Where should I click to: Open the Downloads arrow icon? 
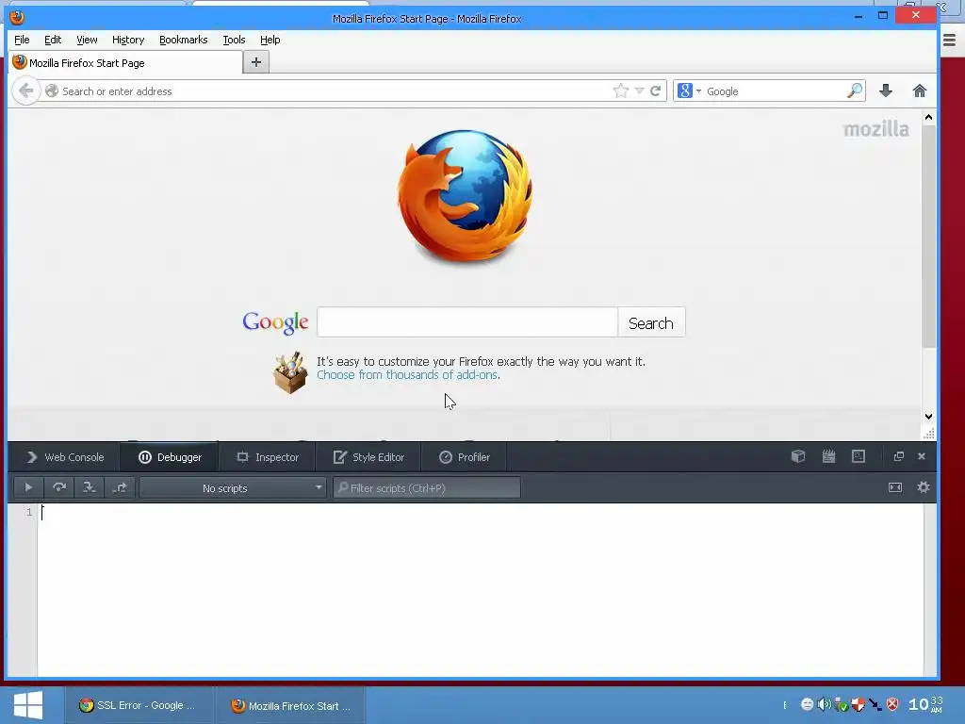tap(886, 91)
